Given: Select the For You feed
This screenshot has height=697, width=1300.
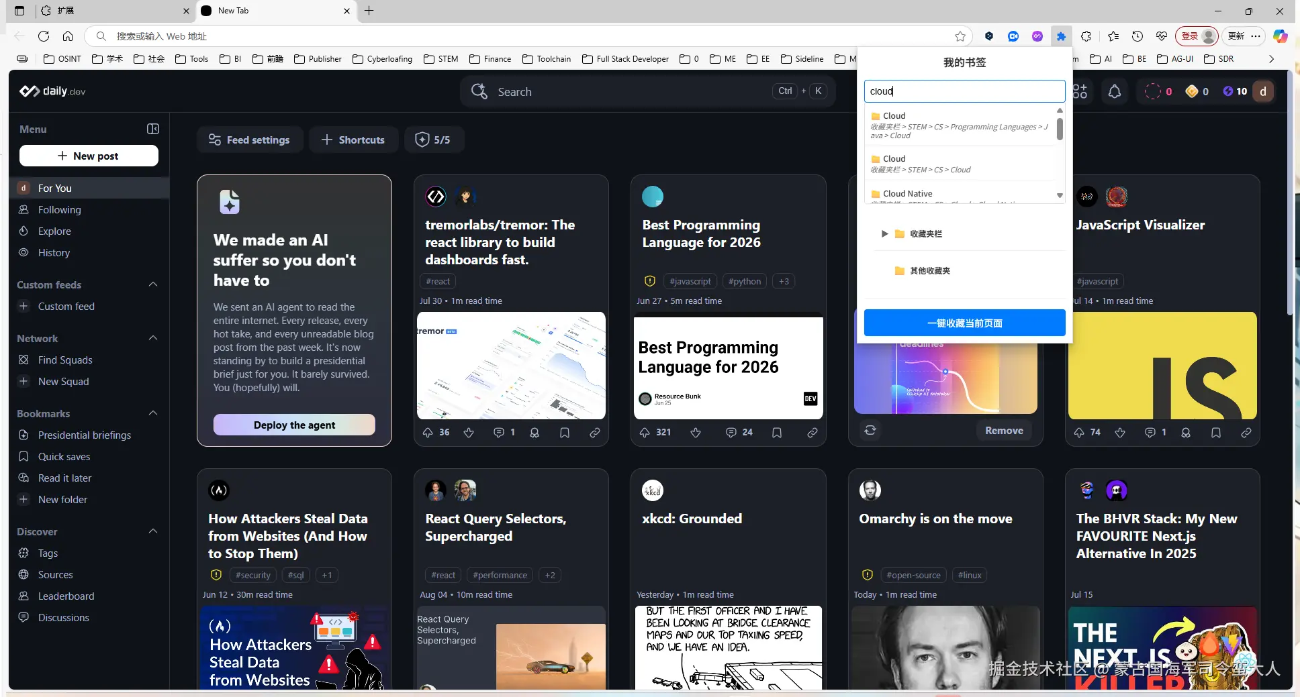Looking at the screenshot, I should (x=89, y=188).
